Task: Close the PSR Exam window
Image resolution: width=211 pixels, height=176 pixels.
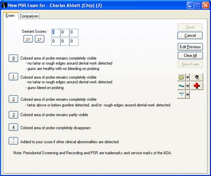Action: [206, 5]
